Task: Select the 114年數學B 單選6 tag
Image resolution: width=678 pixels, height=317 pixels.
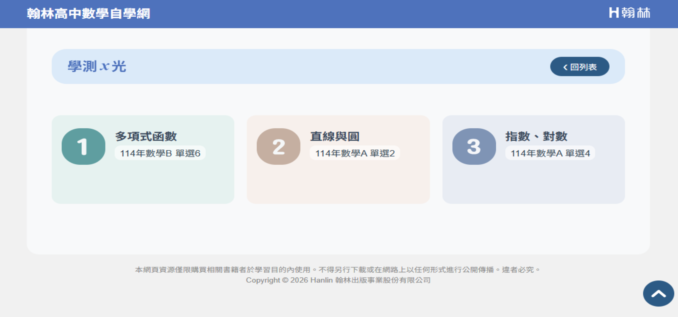Action: pyautogui.click(x=160, y=153)
